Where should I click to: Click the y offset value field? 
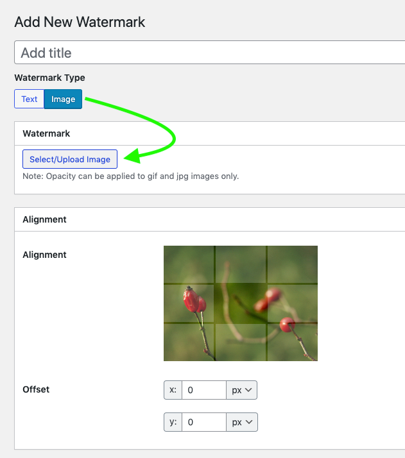[x=203, y=422]
